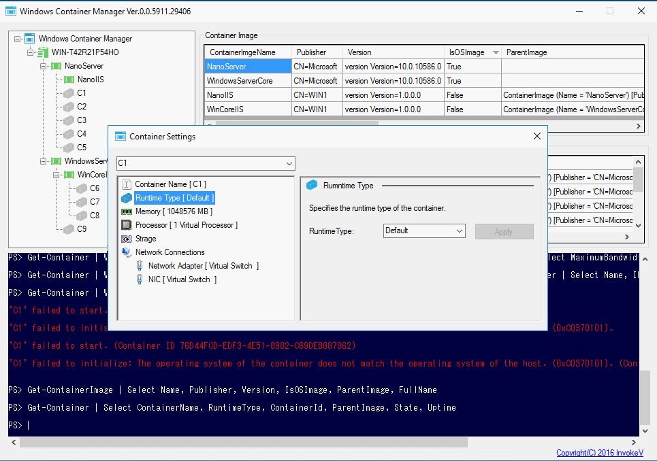Collapse the WinCoreIIS tree node
Image resolution: width=657 pixels, height=461 pixels.
56,175
